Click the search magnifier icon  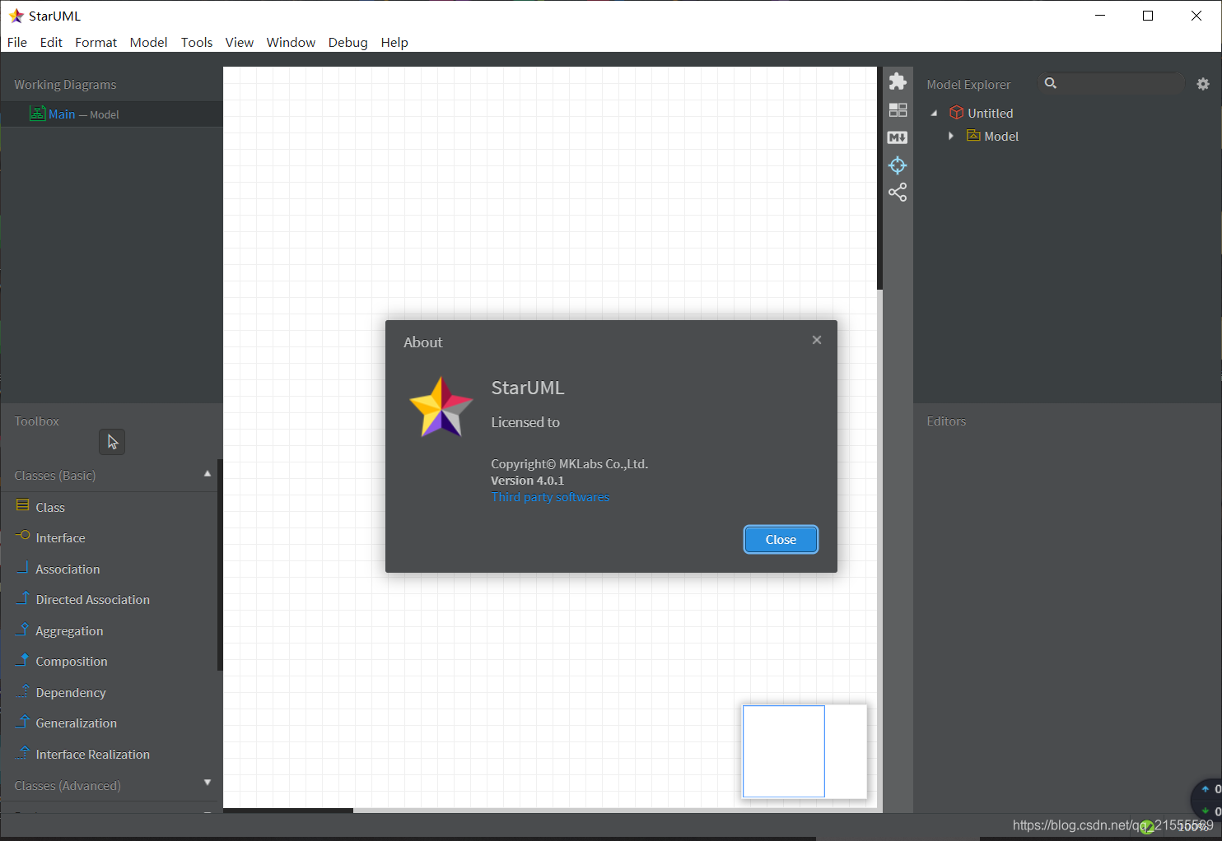(1051, 83)
